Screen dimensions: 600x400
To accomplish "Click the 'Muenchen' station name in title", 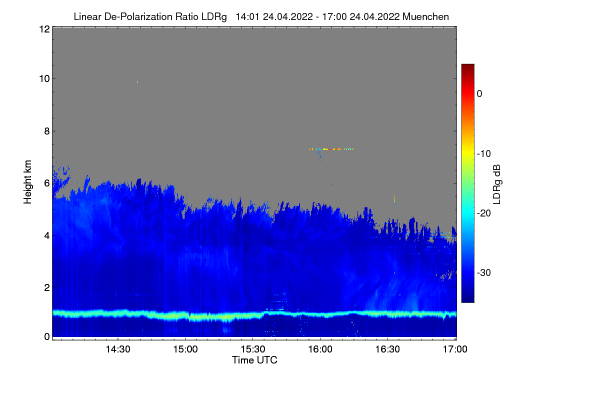I will pyautogui.click(x=425, y=16).
